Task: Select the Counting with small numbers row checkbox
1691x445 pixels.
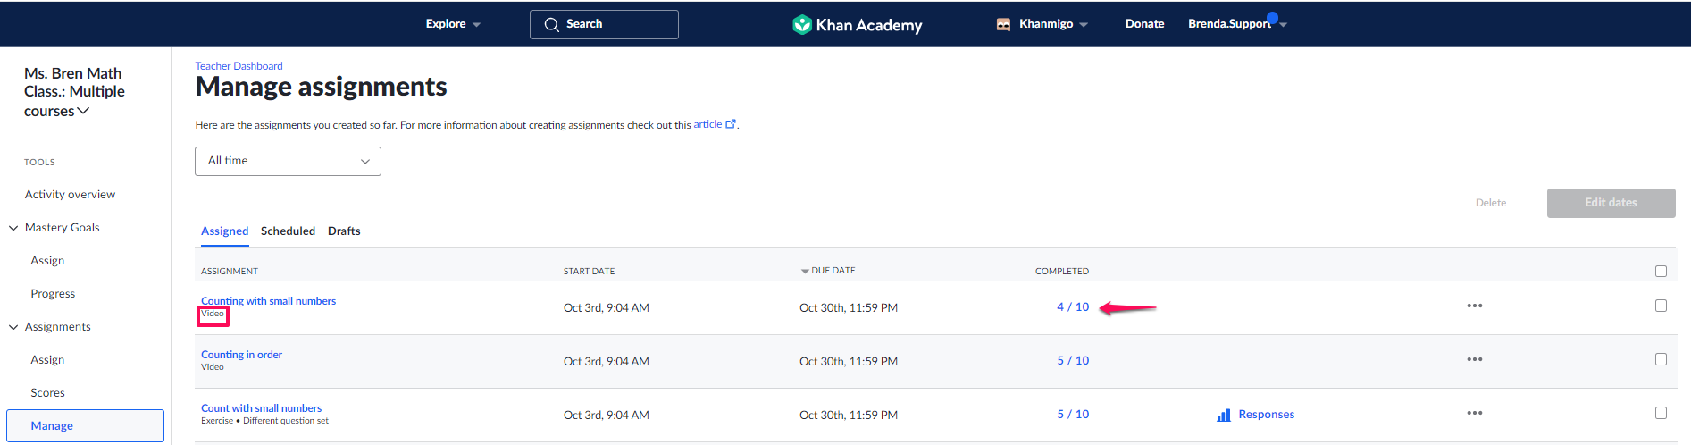Action: pyautogui.click(x=1661, y=306)
